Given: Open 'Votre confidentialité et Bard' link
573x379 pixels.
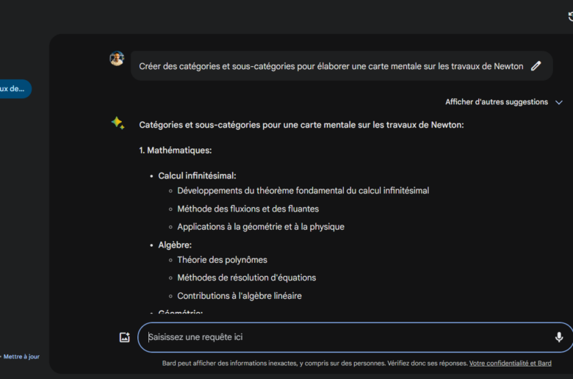Looking at the screenshot, I should [x=510, y=363].
